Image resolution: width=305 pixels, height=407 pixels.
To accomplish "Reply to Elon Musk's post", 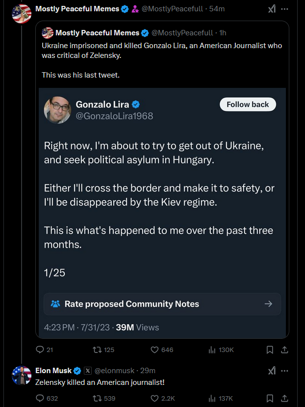I will click(x=40, y=398).
